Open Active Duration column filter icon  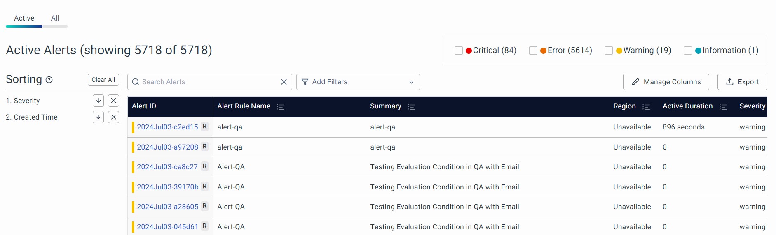coord(723,107)
